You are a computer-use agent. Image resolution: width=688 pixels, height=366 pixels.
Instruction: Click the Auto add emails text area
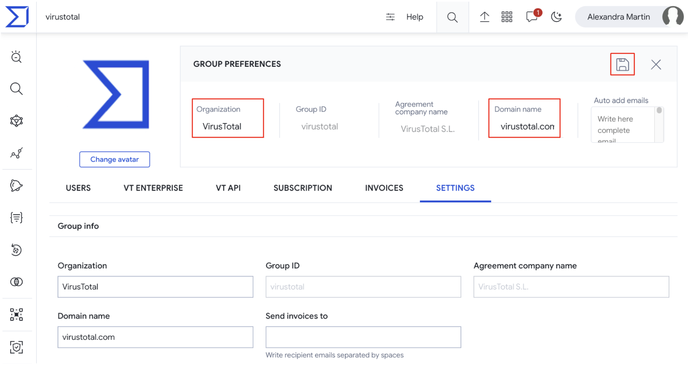point(623,125)
